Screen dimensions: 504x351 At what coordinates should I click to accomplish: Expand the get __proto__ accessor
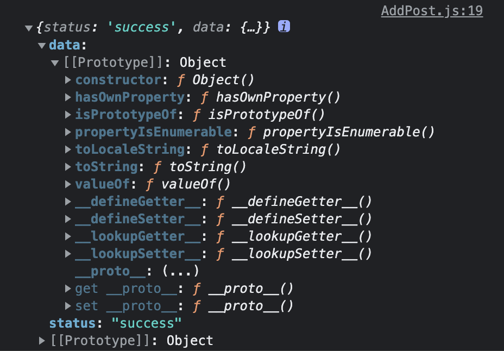(x=68, y=289)
